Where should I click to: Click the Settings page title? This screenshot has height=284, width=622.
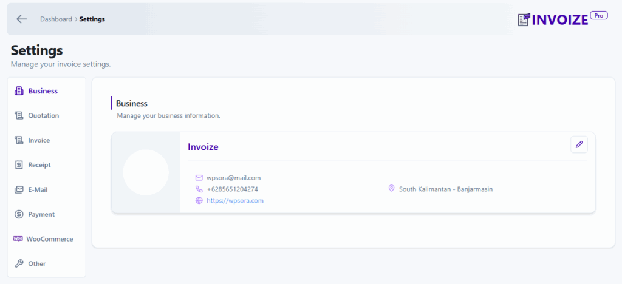click(37, 50)
